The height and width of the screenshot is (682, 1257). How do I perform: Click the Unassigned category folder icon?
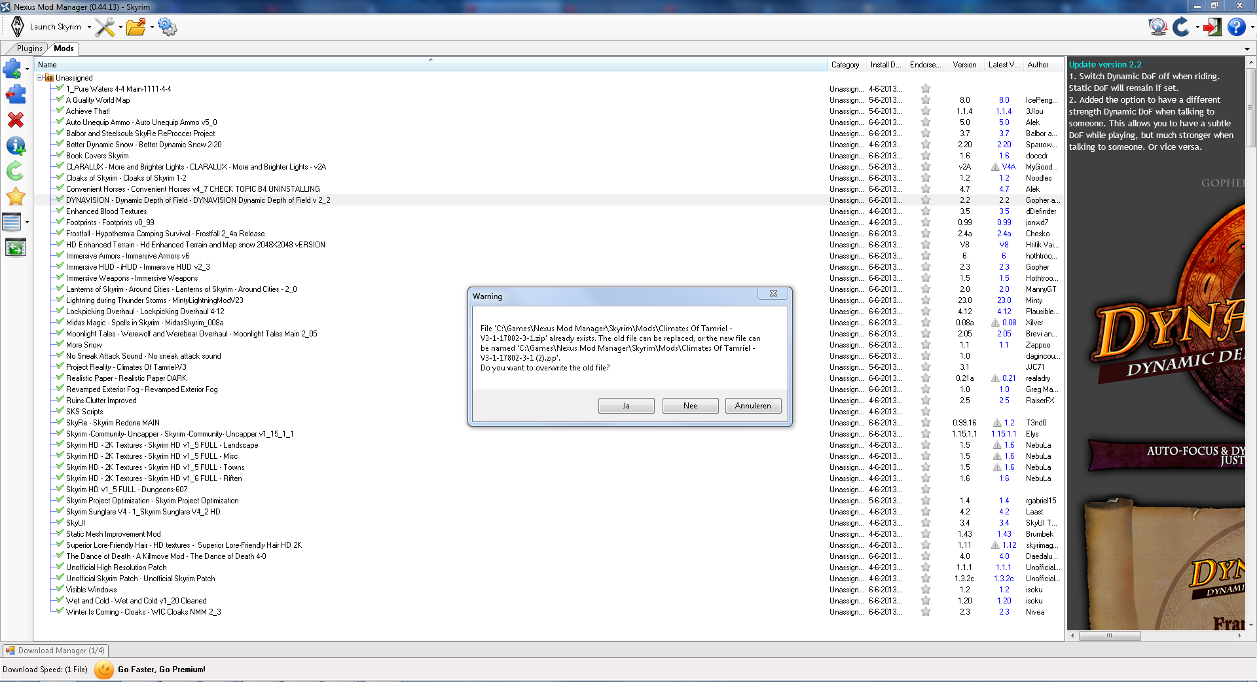click(49, 78)
